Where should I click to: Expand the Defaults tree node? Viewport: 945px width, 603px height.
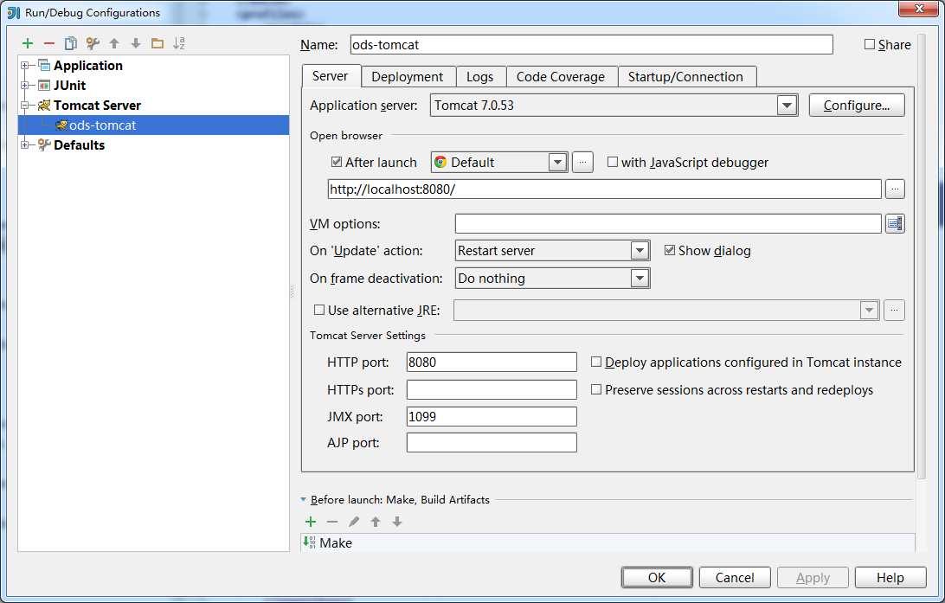(x=25, y=144)
